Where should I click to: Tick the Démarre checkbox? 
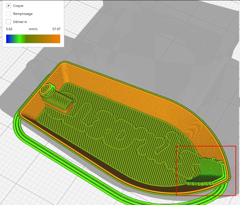click(8, 22)
